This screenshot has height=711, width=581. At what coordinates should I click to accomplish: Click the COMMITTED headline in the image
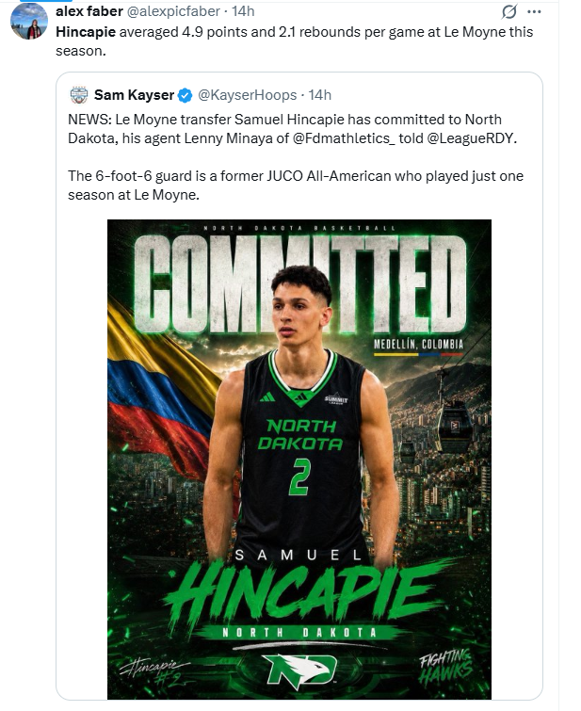[300, 283]
